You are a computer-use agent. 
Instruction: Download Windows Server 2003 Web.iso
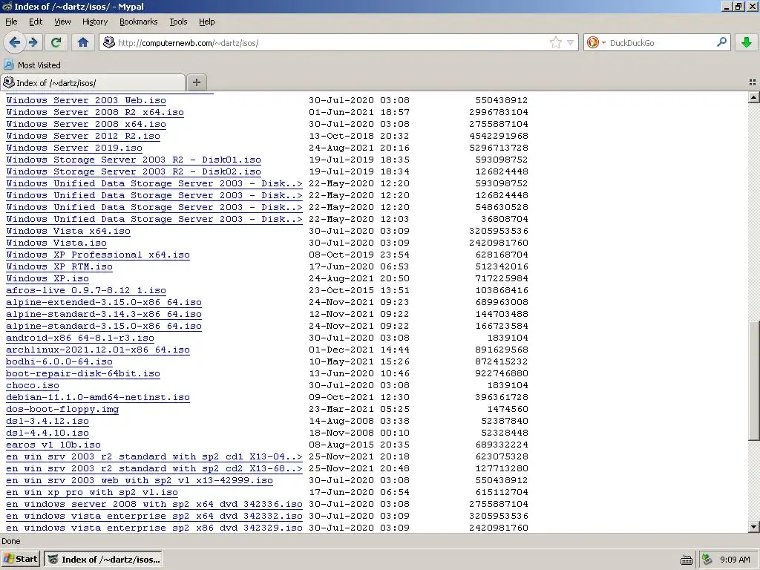coord(86,100)
